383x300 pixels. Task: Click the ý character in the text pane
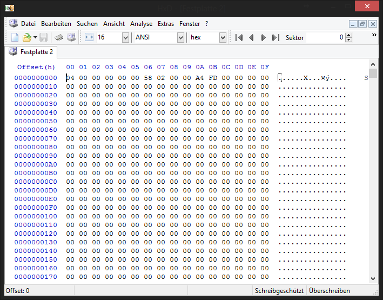327,78
